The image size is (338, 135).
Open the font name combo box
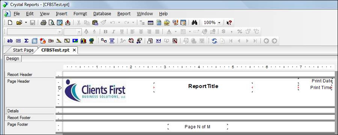pos(35,31)
